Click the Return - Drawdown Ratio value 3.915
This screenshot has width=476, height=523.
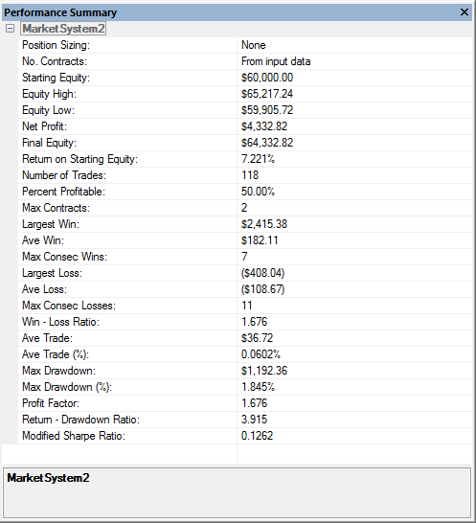[254, 420]
